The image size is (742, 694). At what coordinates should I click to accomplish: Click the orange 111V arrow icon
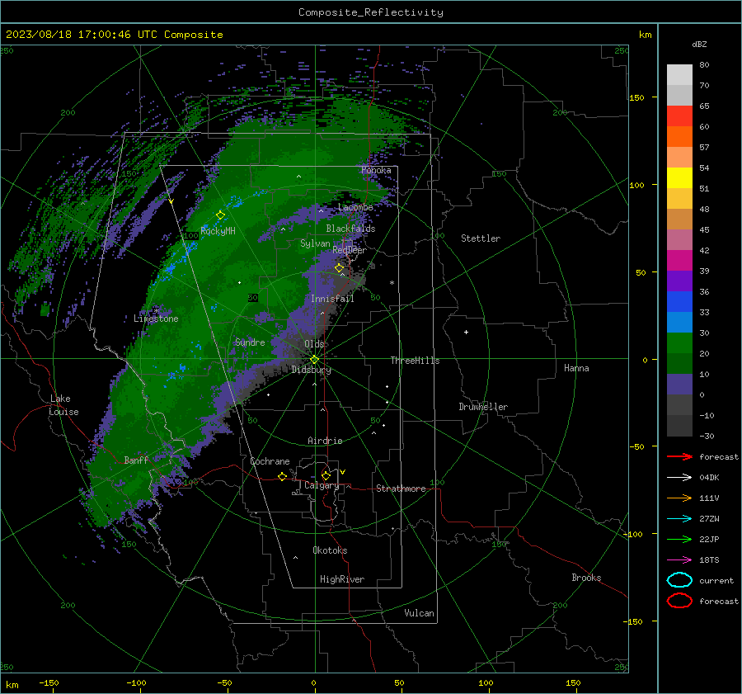(x=679, y=498)
